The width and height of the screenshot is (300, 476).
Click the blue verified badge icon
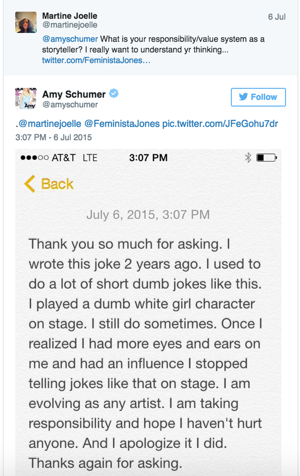[114, 94]
